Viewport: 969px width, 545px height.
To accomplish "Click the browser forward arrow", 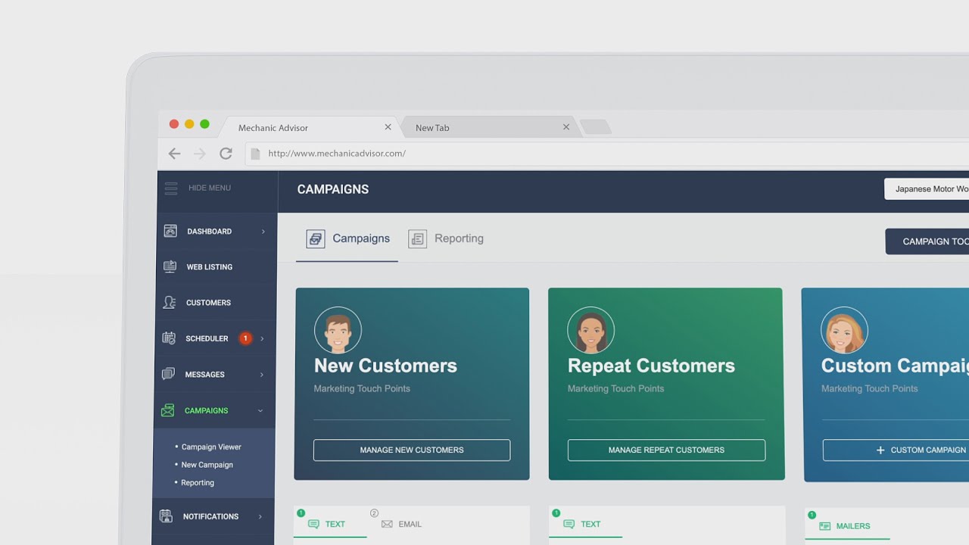I will [x=200, y=154].
